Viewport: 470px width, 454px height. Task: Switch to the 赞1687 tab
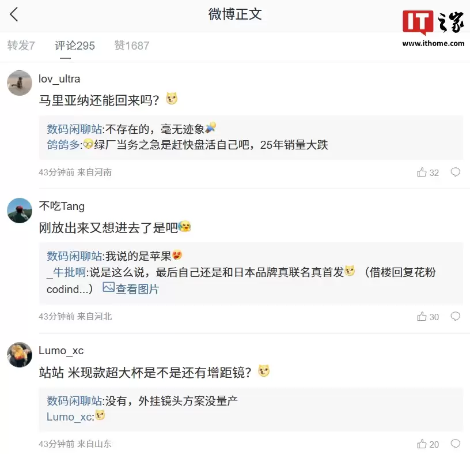point(131,46)
